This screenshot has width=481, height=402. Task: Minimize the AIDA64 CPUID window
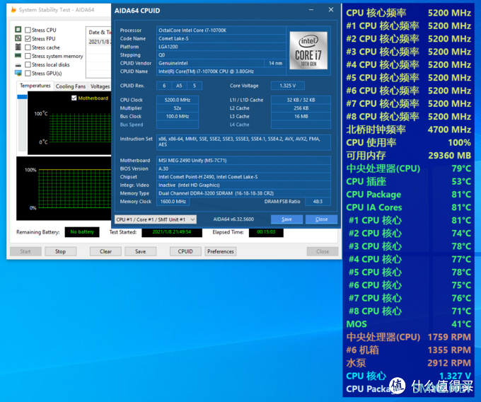coord(311,10)
